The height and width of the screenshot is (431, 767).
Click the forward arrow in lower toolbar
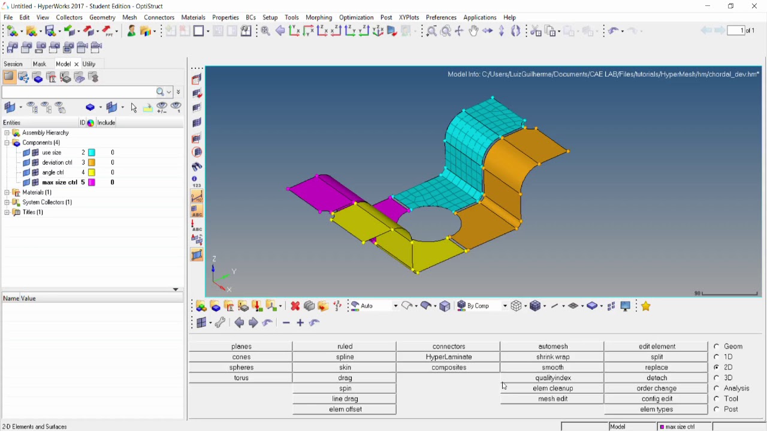click(x=253, y=323)
